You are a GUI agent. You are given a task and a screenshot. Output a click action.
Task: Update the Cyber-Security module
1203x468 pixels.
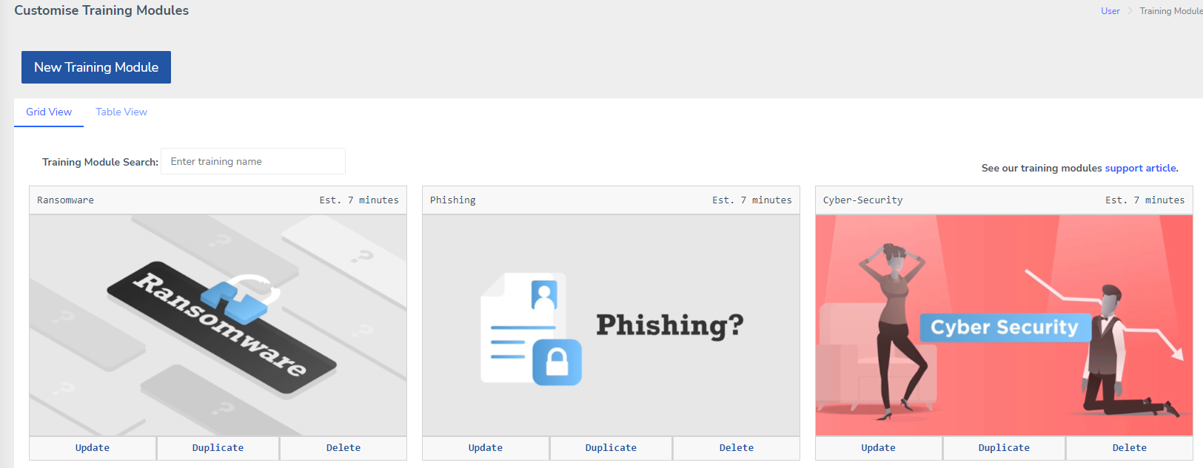coord(879,448)
